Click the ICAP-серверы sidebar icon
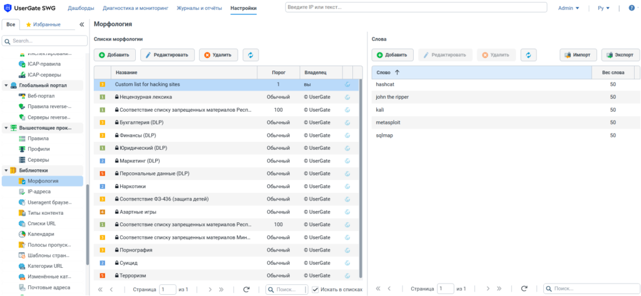Image resolution: width=641 pixels, height=296 pixels. click(x=22, y=75)
